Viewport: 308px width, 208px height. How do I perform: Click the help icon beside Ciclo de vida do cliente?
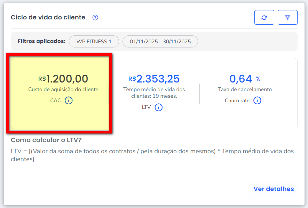coord(95,18)
